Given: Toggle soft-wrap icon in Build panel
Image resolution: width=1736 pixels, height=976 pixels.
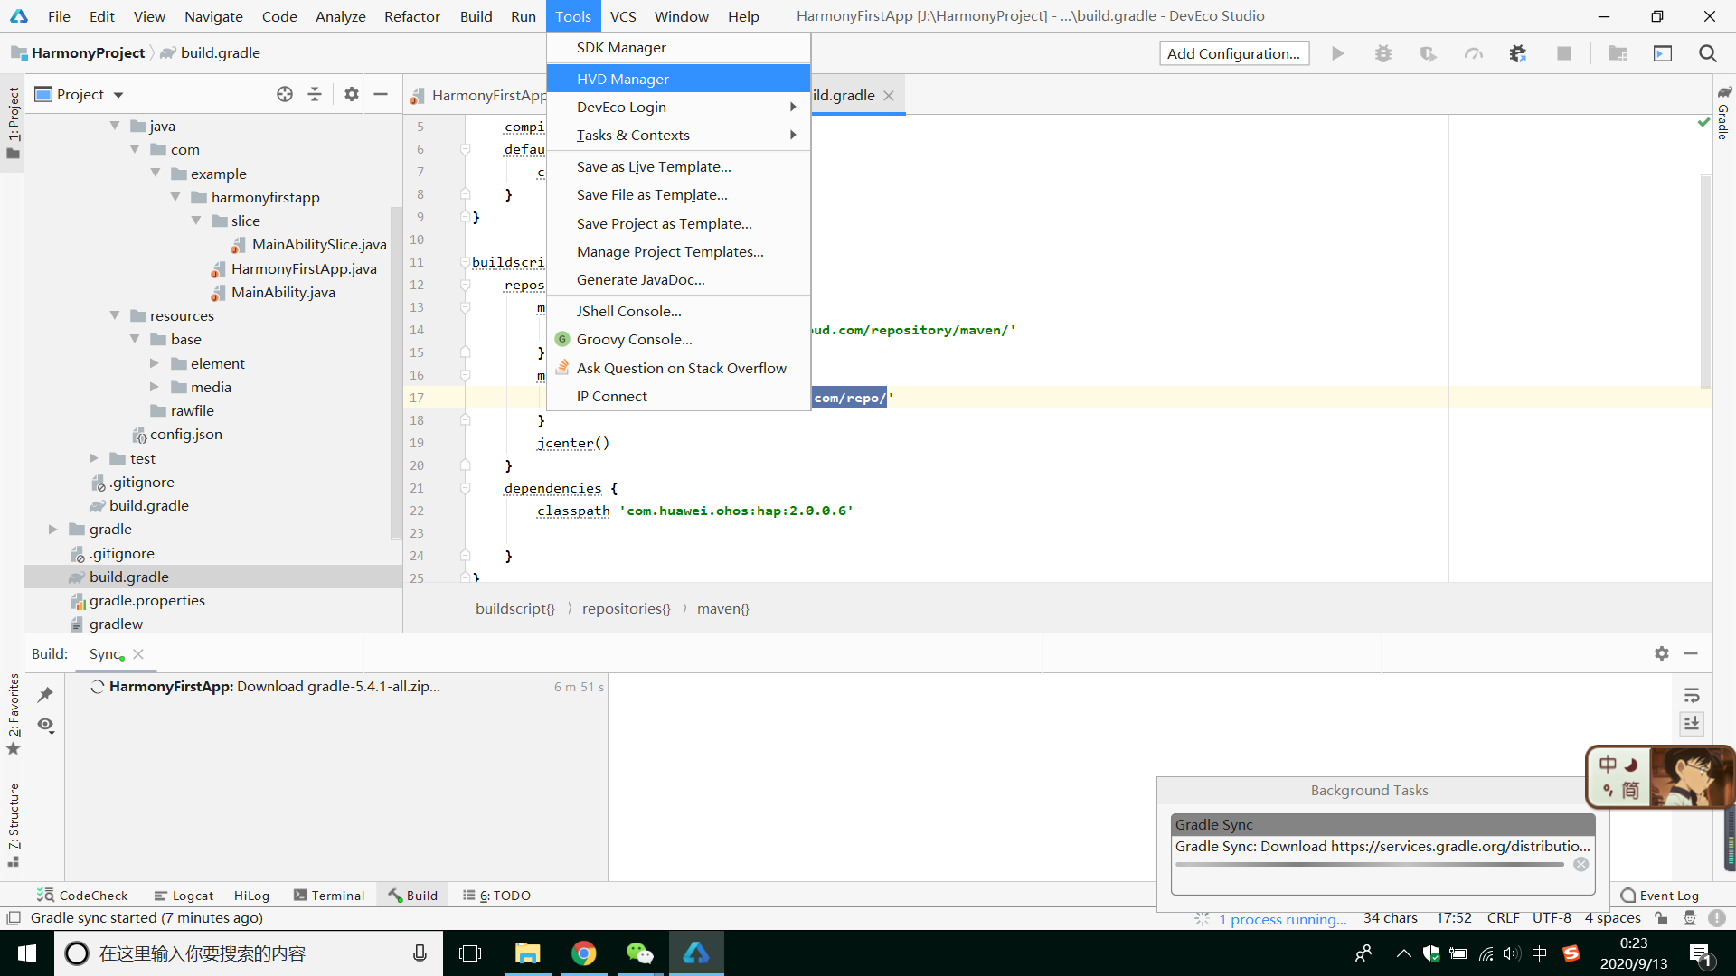Looking at the screenshot, I should pyautogui.click(x=1692, y=695).
